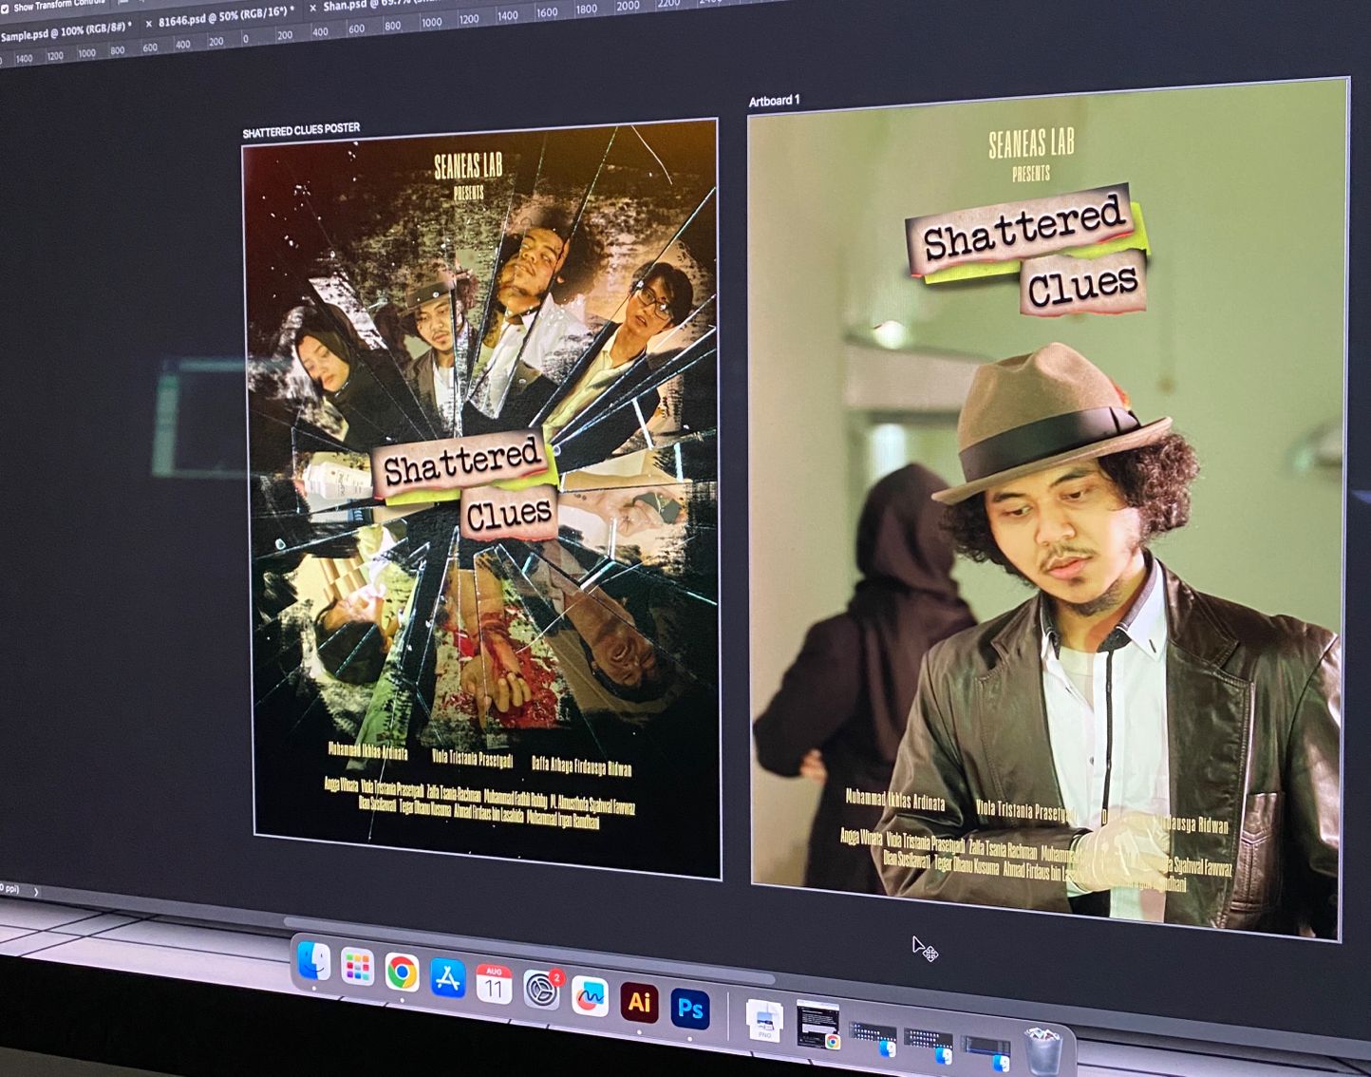Open Launchpad from the dock
Viewport: 1371px width, 1077px height.
pos(358,968)
